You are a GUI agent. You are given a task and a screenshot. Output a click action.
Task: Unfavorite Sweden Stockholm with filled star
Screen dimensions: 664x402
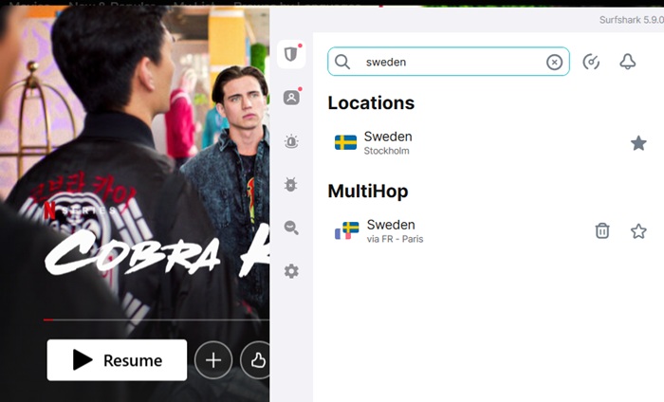[638, 143]
